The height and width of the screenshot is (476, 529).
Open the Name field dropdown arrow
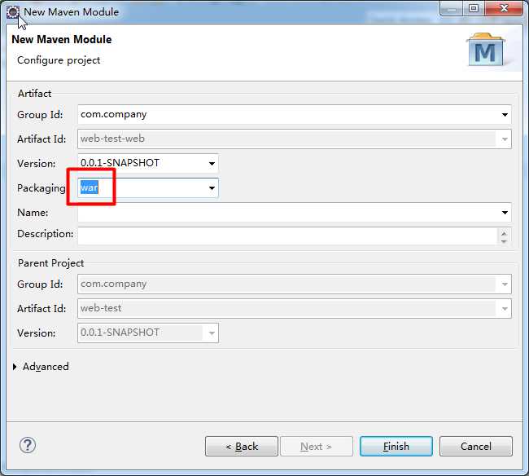point(505,213)
